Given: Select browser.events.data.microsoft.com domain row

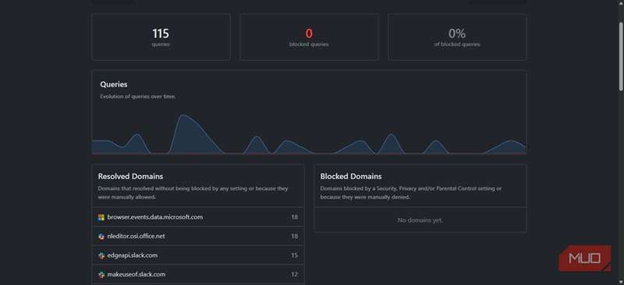Looking at the screenshot, I should 198,217.
